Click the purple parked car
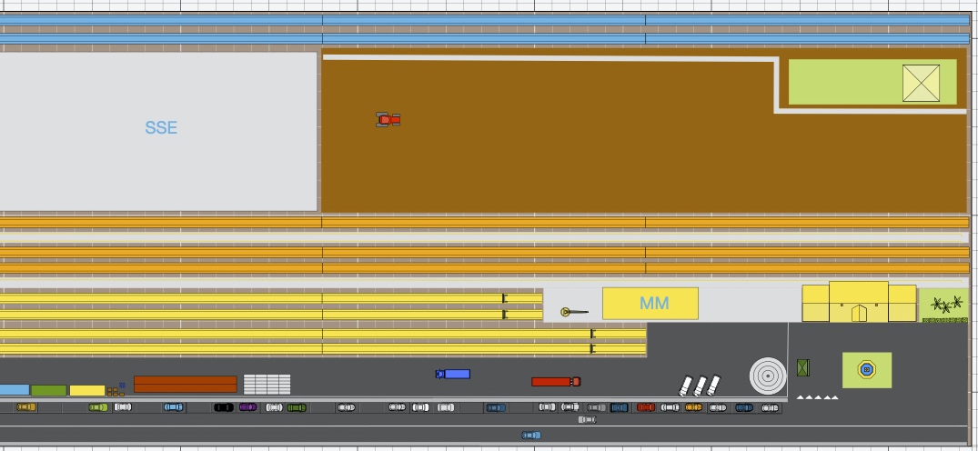The image size is (978, 451). (x=247, y=407)
